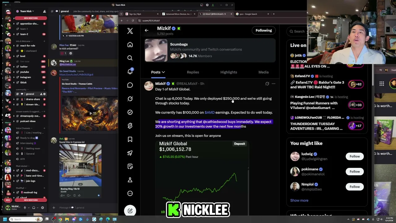Viewport: 396px width, 223px height.
Task: Open the microphone options arrow in Discord
Action: click(28, 208)
